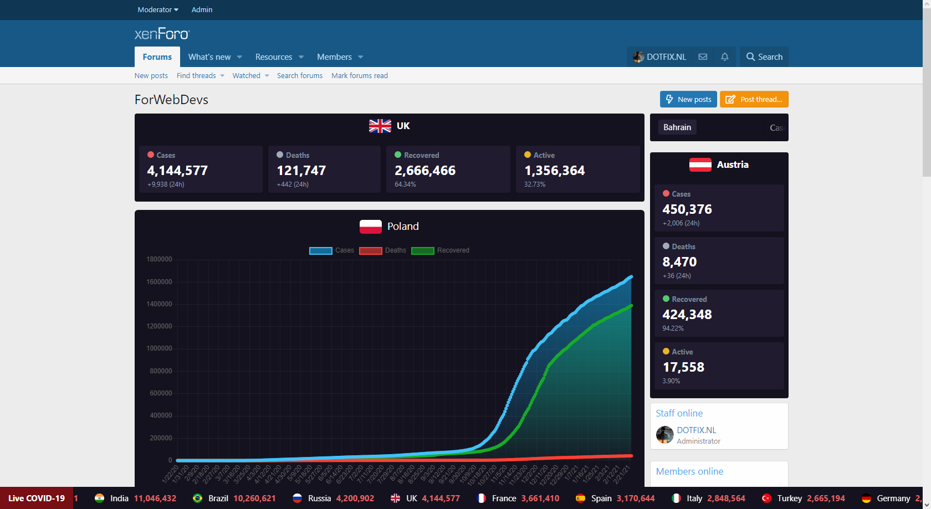931x509 pixels.
Task: Open the alerts bell icon
Action: tap(724, 57)
